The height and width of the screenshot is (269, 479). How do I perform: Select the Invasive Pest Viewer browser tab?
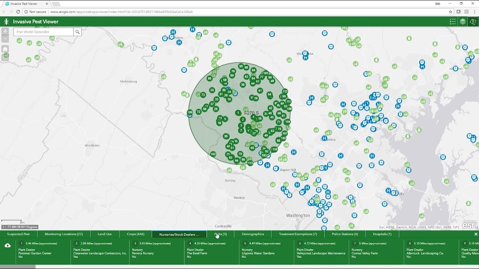tap(26, 4)
